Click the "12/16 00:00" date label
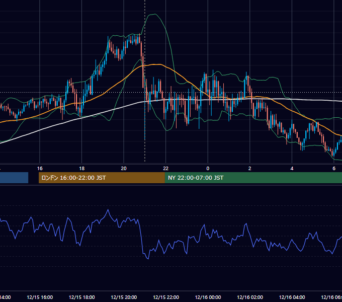 208,297
